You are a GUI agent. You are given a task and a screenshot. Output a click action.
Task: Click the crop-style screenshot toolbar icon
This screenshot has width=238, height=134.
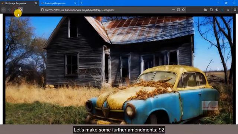[228, 10]
